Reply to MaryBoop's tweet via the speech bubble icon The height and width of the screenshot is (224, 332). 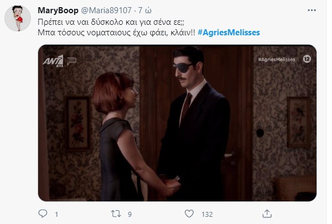pyautogui.click(x=43, y=214)
